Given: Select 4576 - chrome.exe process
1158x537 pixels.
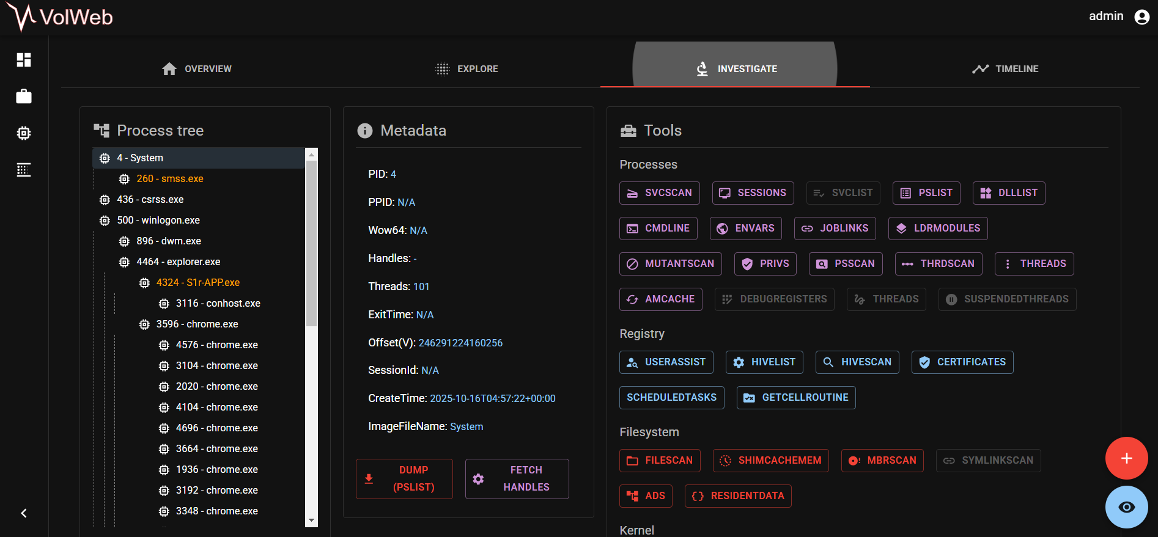Looking at the screenshot, I should tap(216, 345).
